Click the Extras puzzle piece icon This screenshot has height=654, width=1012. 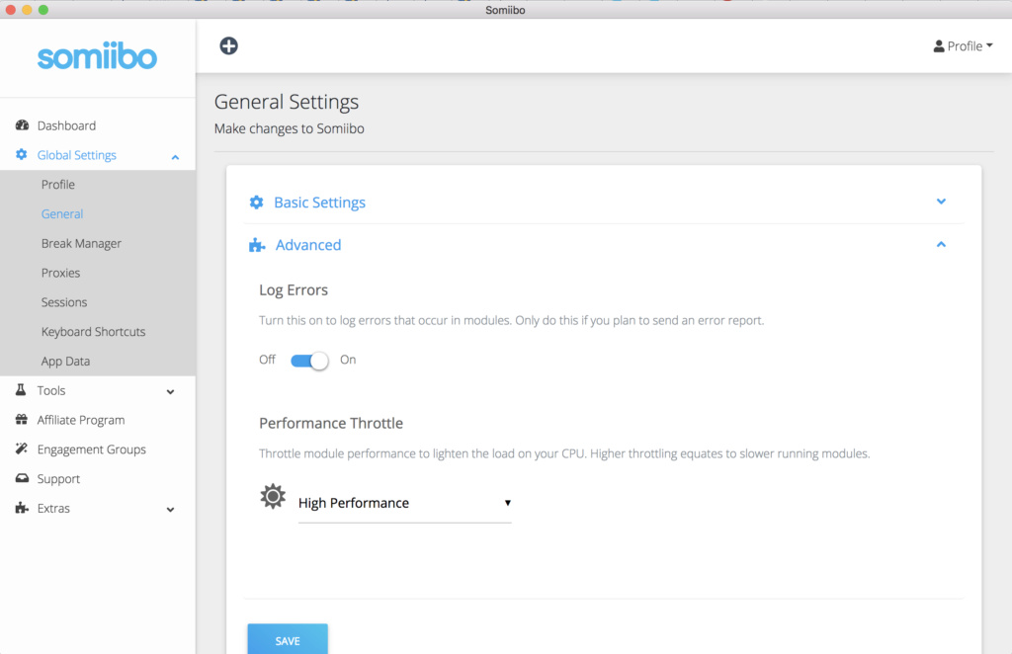tap(22, 508)
